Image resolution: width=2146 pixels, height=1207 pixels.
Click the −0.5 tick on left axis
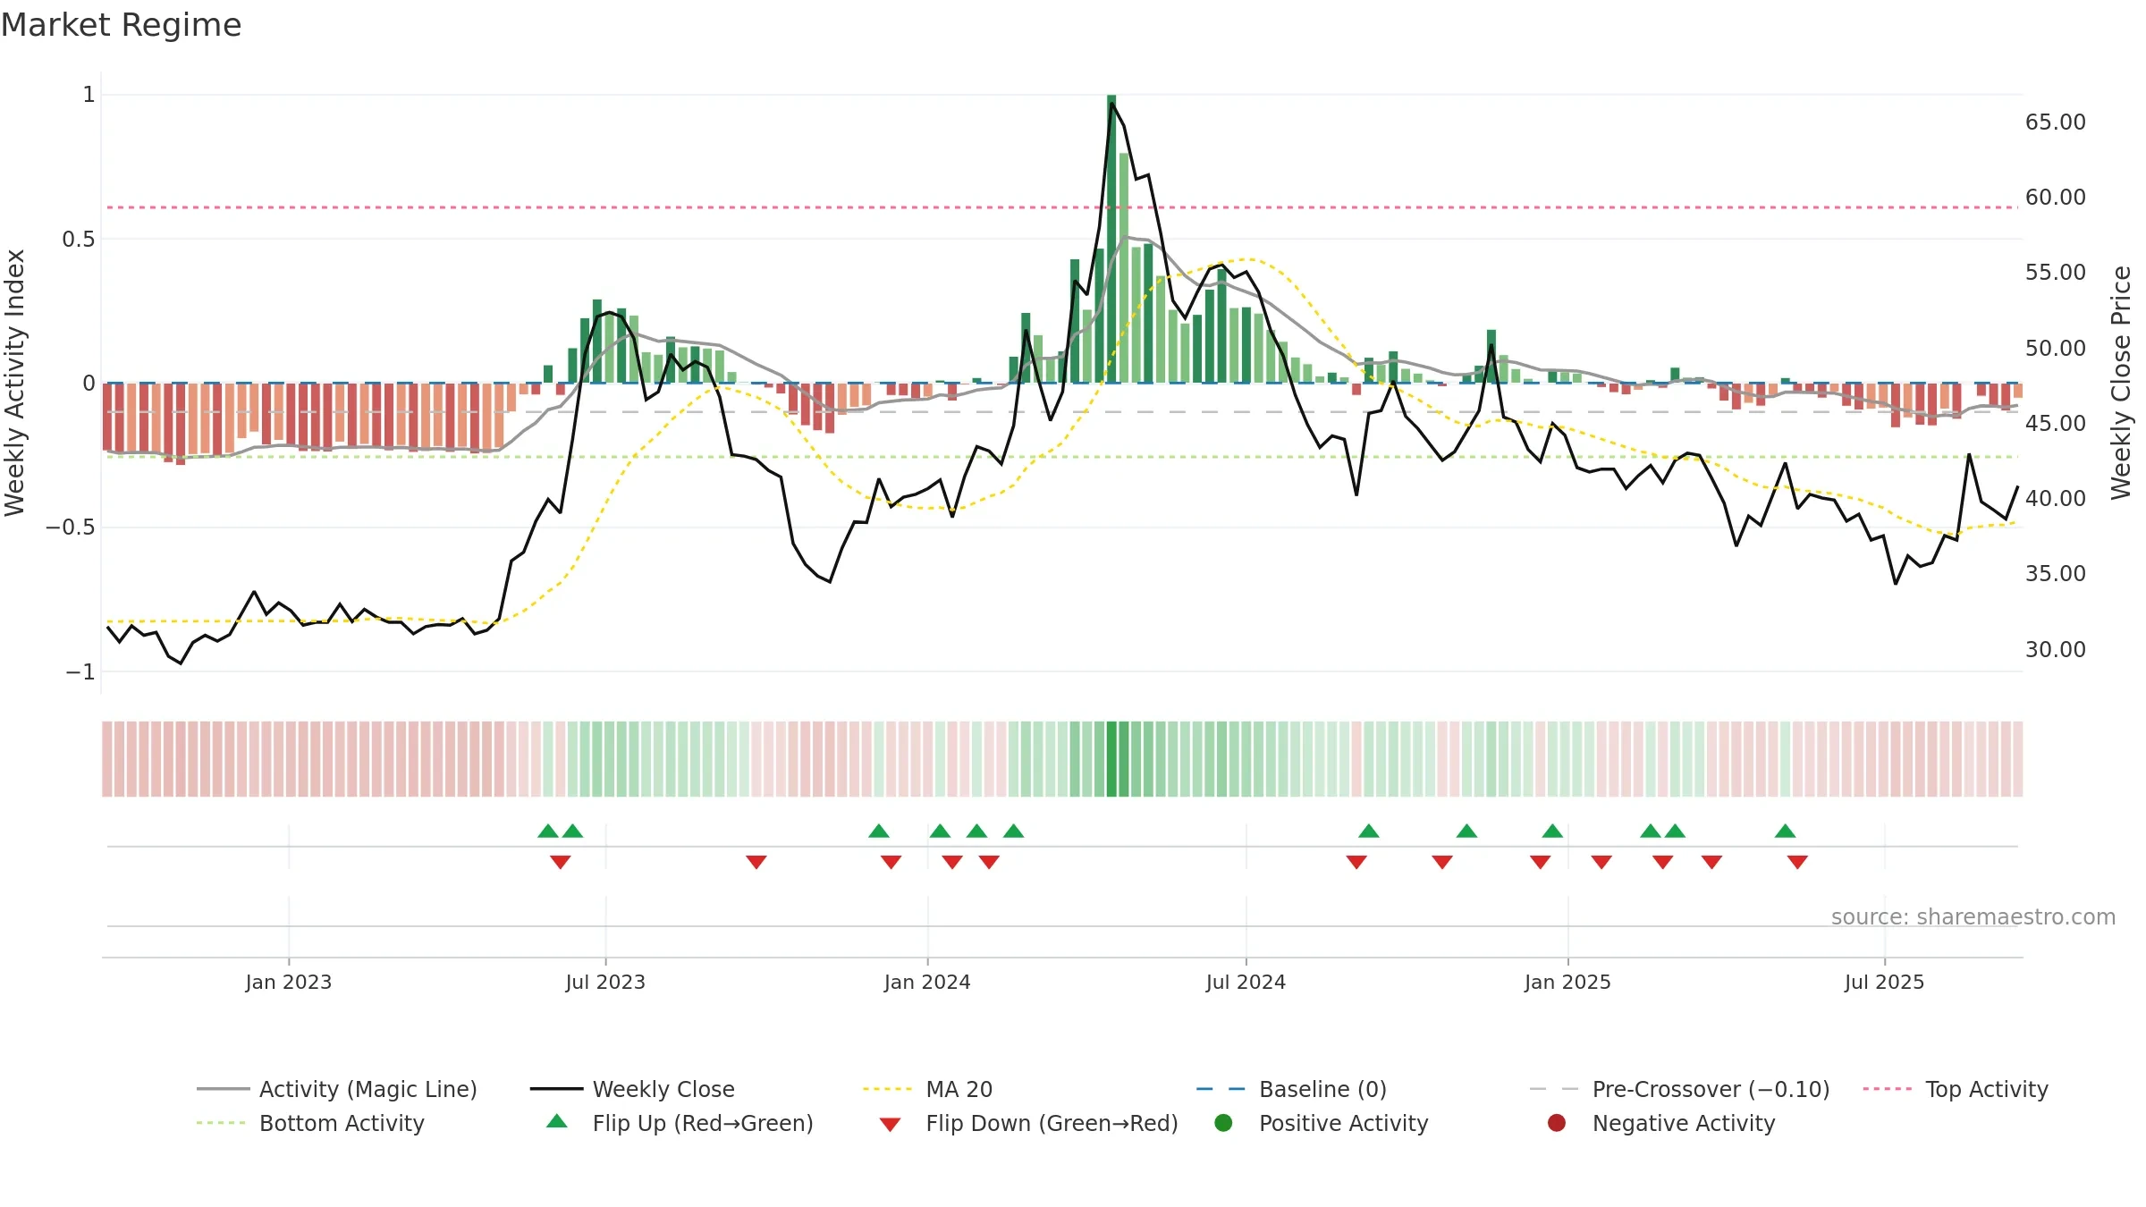[x=71, y=527]
